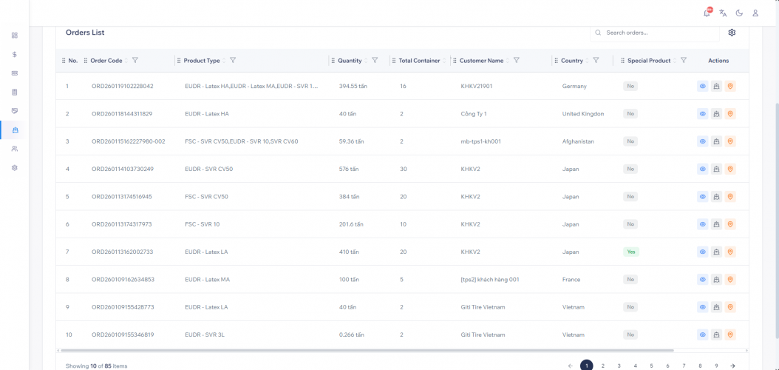
Task: Click quantity 394.55 tấn
Action: pyautogui.click(x=353, y=86)
